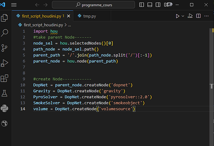Click parent_node variable on line 6
The width and height of the screenshot is (214, 146).
[x=46, y=61]
